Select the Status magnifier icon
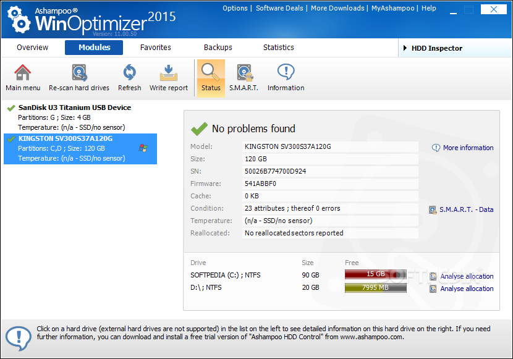The width and height of the screenshot is (513, 359). pos(210,72)
